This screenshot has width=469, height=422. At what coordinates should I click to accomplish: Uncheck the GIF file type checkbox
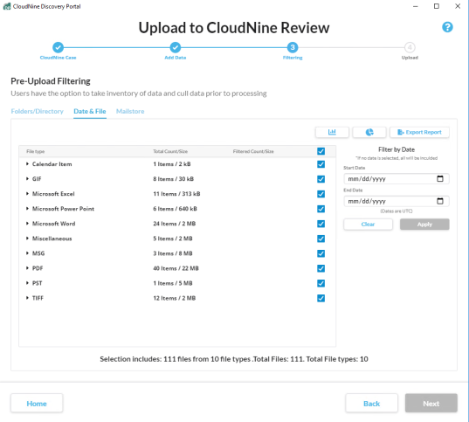(321, 179)
